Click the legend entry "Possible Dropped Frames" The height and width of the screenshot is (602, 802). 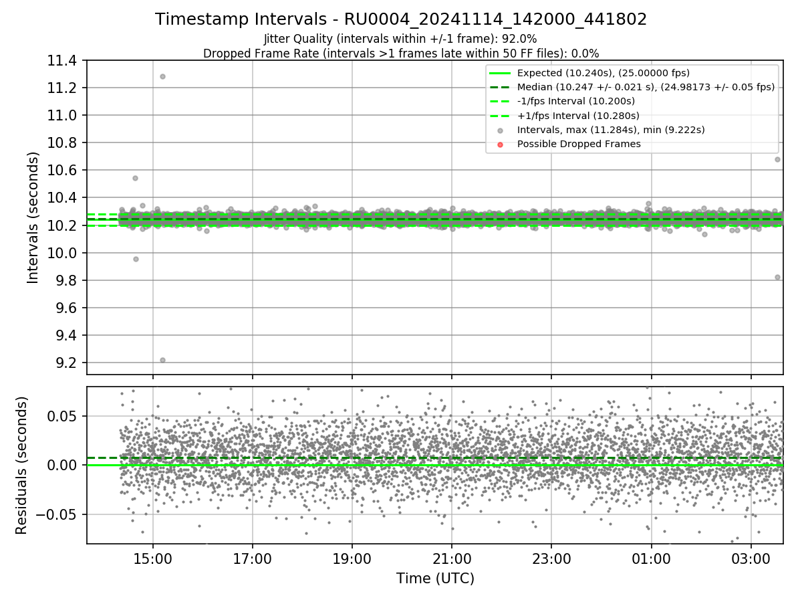click(x=579, y=144)
